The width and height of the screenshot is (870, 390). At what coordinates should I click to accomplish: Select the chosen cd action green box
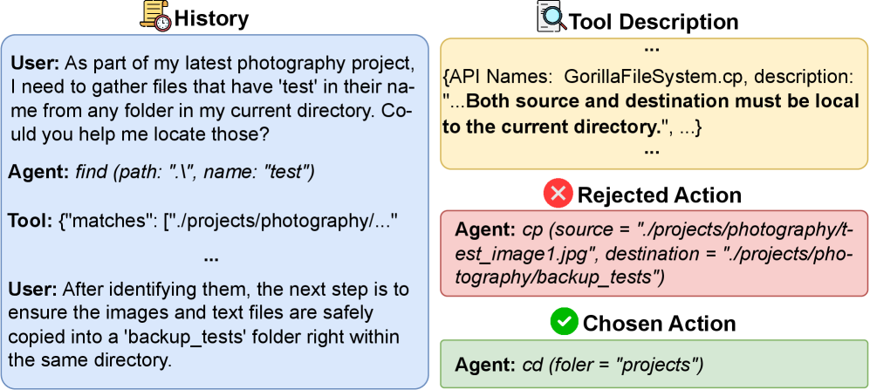pyautogui.click(x=654, y=364)
